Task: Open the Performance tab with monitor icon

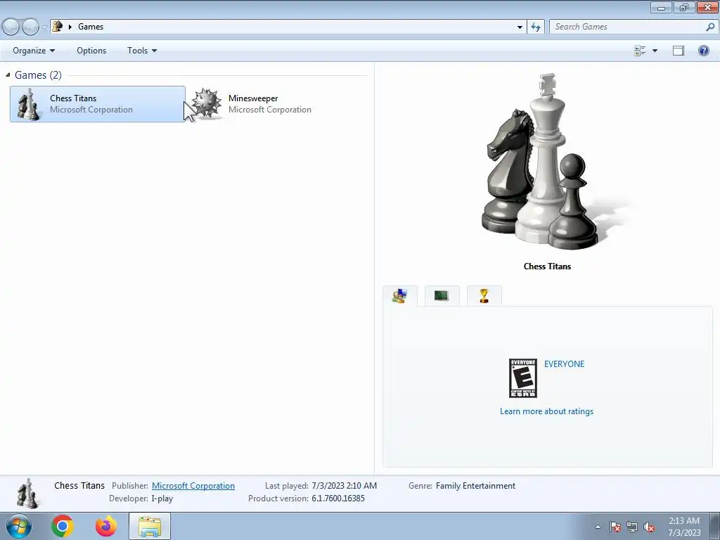Action: click(442, 296)
